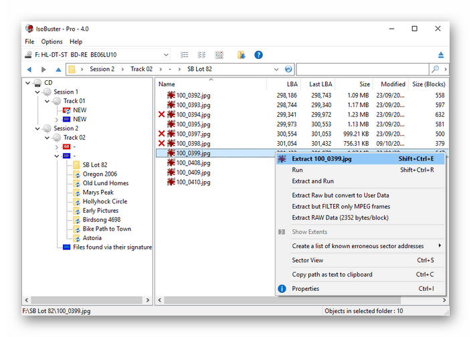Select Hollyhock Circle folder in tree

pyautogui.click(x=105, y=201)
